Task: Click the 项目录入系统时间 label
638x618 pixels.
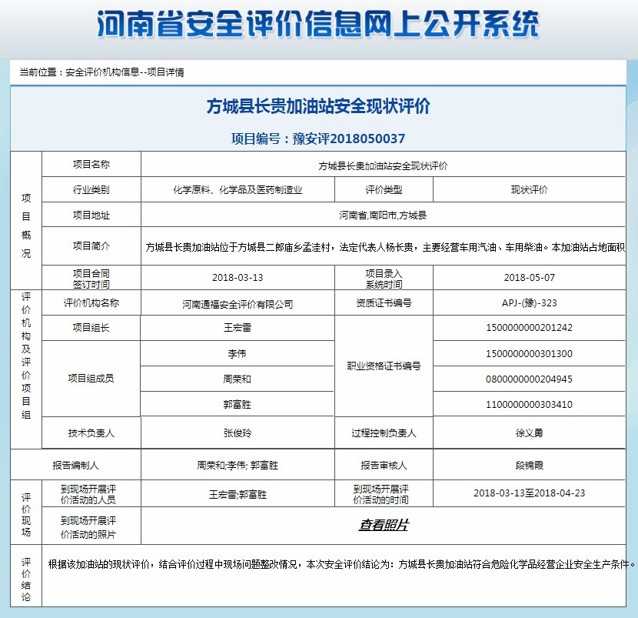Action: pos(384,279)
